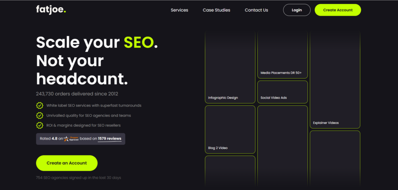Image resolution: width=398 pixels, height=190 pixels.
Task: Click "754 SEO agencies signed up" text
Action: pyautogui.click(x=79, y=178)
